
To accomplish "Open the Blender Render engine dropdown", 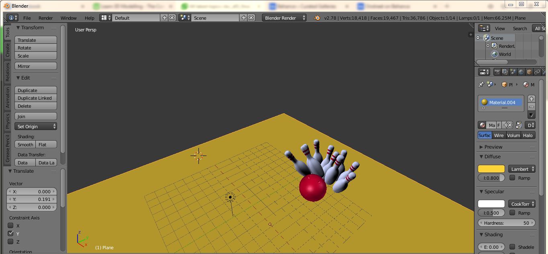I will click(x=284, y=18).
